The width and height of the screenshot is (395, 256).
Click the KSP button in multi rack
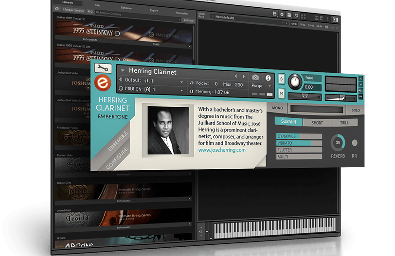coord(326,27)
